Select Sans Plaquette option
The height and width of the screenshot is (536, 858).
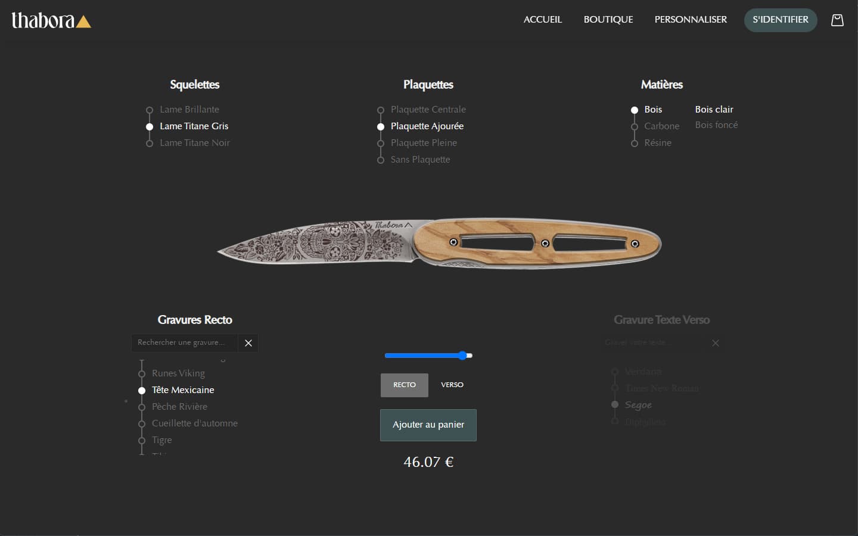[420, 160]
